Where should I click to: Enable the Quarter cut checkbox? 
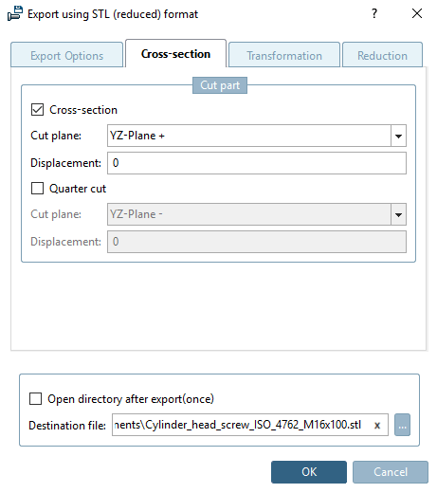coord(37,189)
